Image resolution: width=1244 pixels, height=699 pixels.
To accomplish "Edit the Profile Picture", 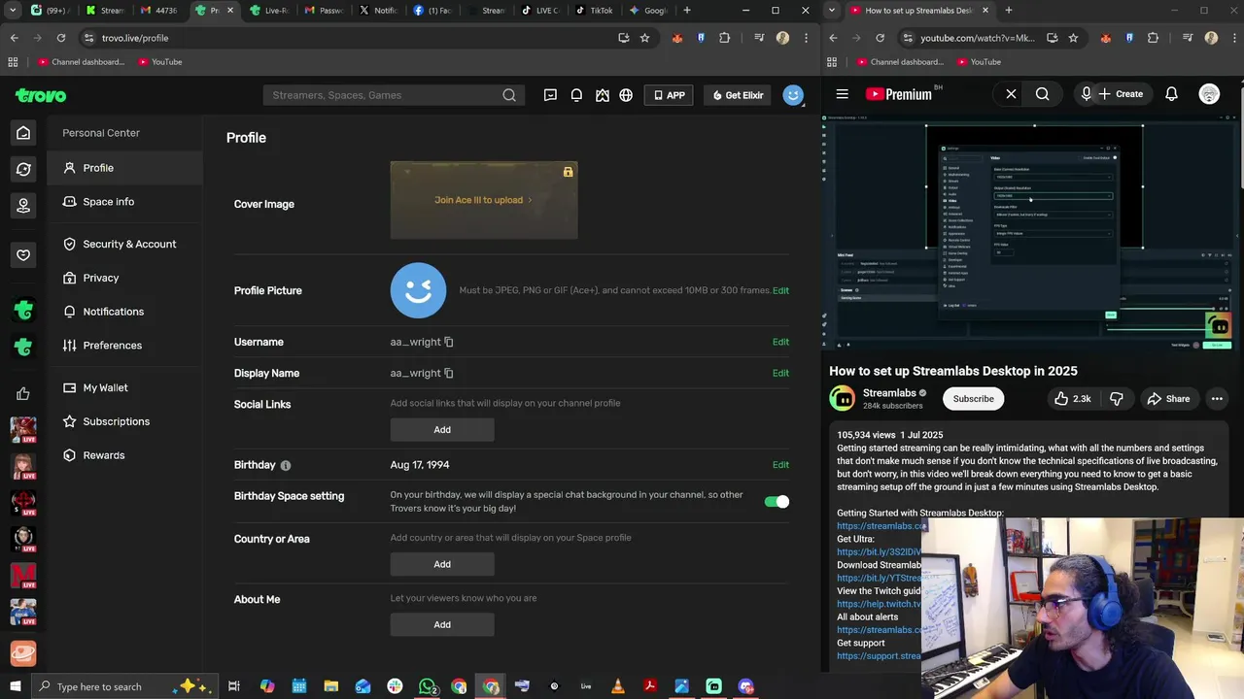I will pos(780,290).
